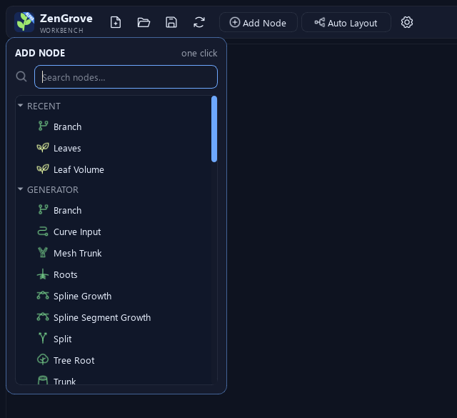Add the Leaves node
This screenshot has height=418, width=457.
pyautogui.click(x=67, y=148)
